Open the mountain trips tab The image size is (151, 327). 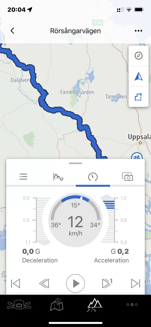coord(95,305)
